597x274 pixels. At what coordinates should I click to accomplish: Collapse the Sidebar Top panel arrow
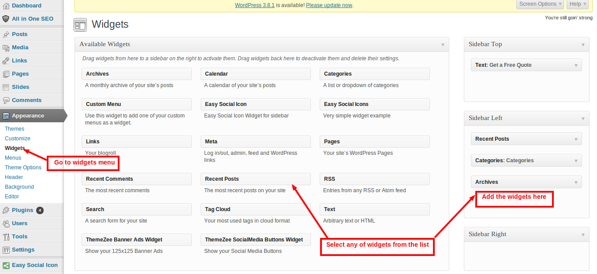(583, 45)
